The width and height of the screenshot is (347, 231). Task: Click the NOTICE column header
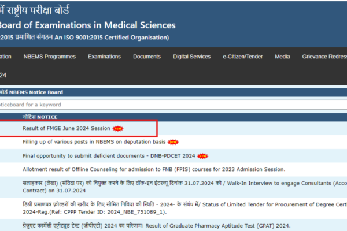40,117
